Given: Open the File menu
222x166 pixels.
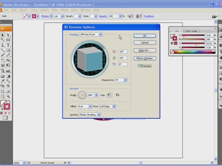Looking at the screenshot, I should (x=6, y=10).
